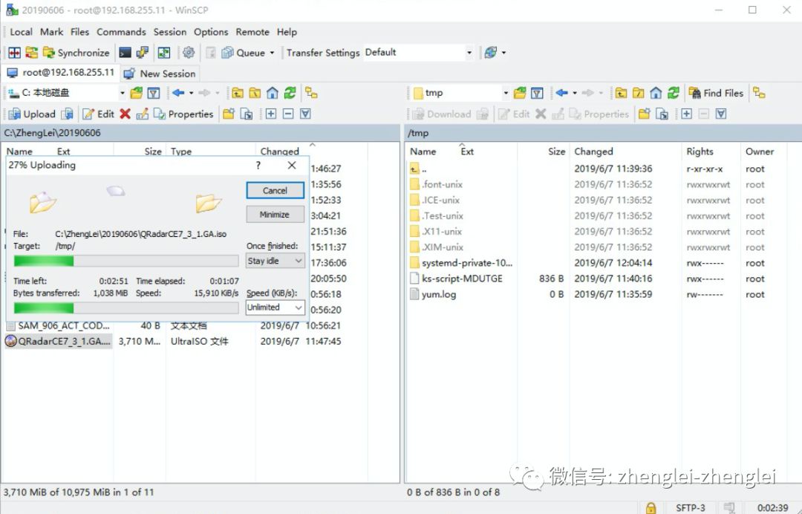The width and height of the screenshot is (802, 514).
Task: Click the local Edit button
Action: coord(99,114)
